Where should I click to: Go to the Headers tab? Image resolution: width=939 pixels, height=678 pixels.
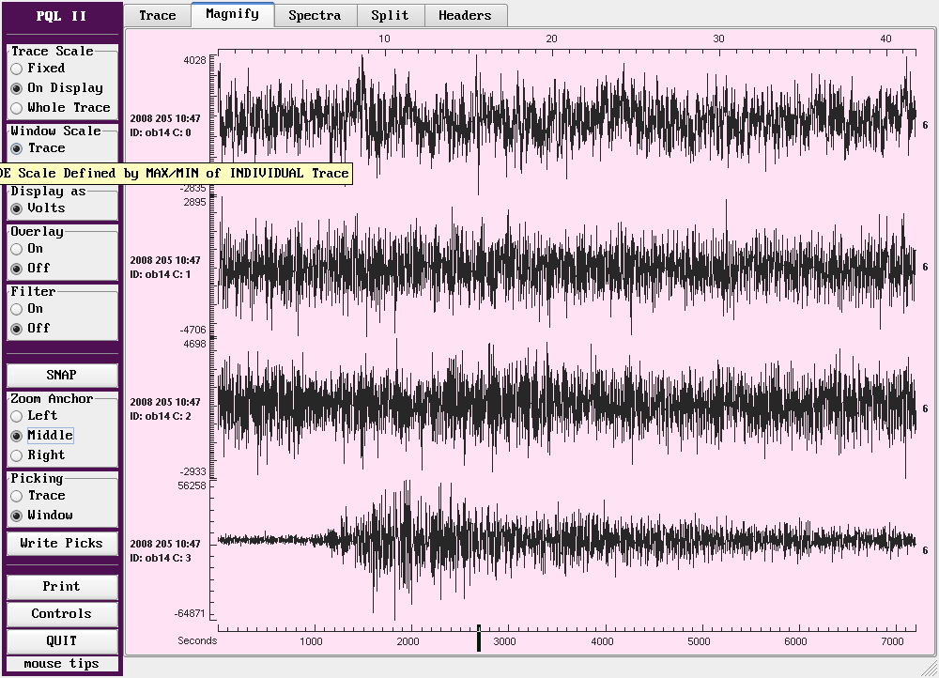pyautogui.click(x=465, y=15)
